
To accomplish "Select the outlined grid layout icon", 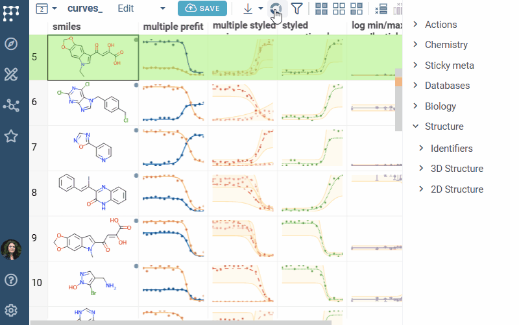I will [339, 8].
